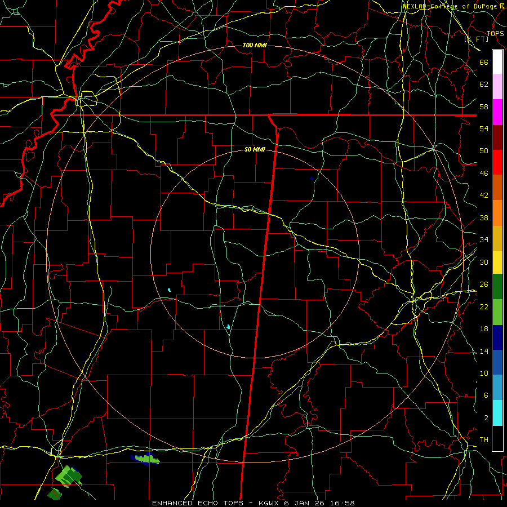Click the '100 NMI' range ring label
Viewport: 507px width, 507px height.
(255, 45)
